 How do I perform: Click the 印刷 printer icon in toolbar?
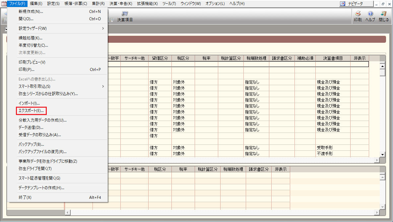[x=358, y=15]
